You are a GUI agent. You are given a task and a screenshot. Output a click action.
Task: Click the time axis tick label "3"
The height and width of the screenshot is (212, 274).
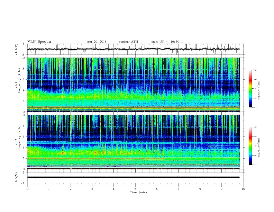(92, 189)
